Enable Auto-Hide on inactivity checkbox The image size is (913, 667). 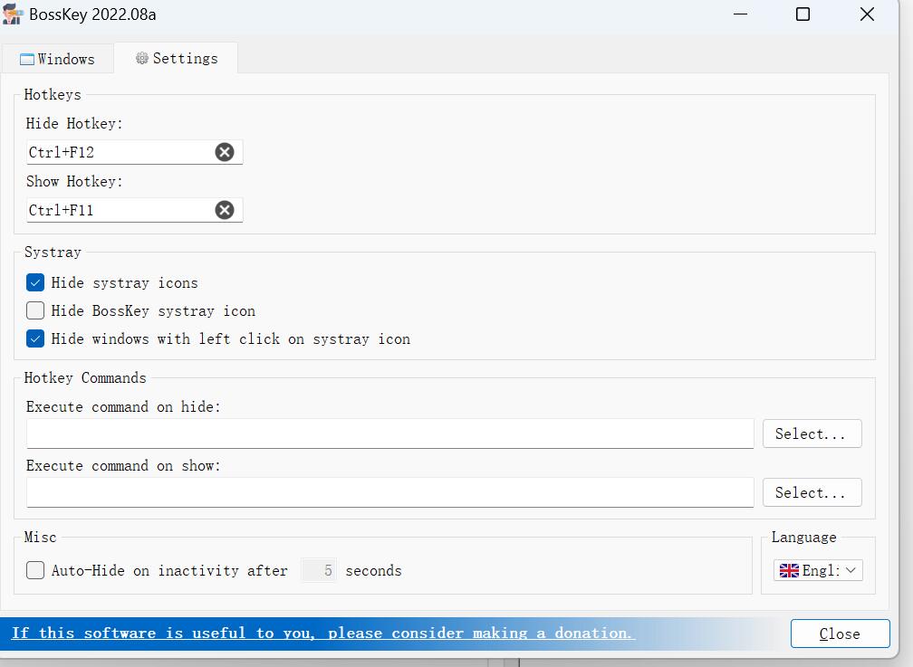pos(35,570)
